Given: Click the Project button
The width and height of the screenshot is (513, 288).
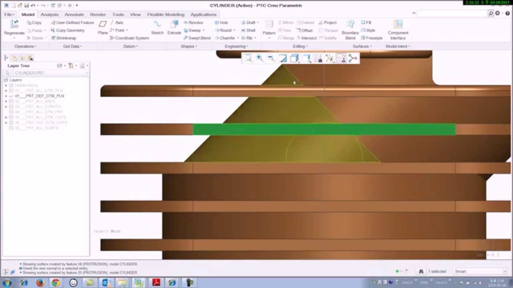Looking at the screenshot, I should [x=327, y=23].
